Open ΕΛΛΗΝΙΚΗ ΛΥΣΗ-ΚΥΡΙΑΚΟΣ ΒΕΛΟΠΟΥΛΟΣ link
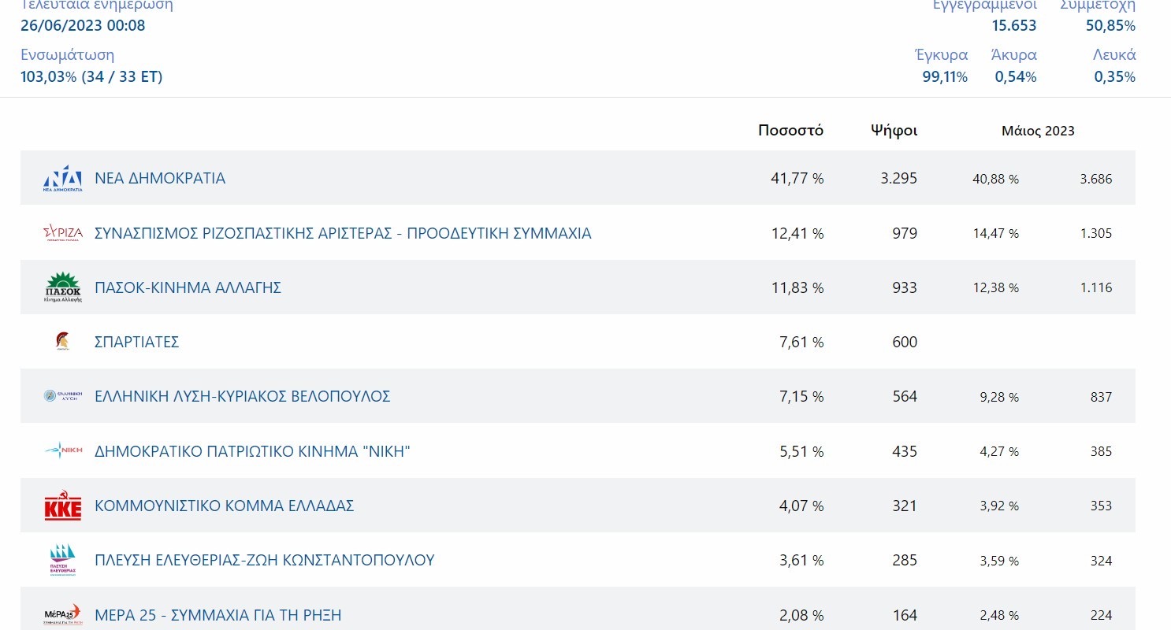Screen dimensions: 1171x630 (x=243, y=396)
